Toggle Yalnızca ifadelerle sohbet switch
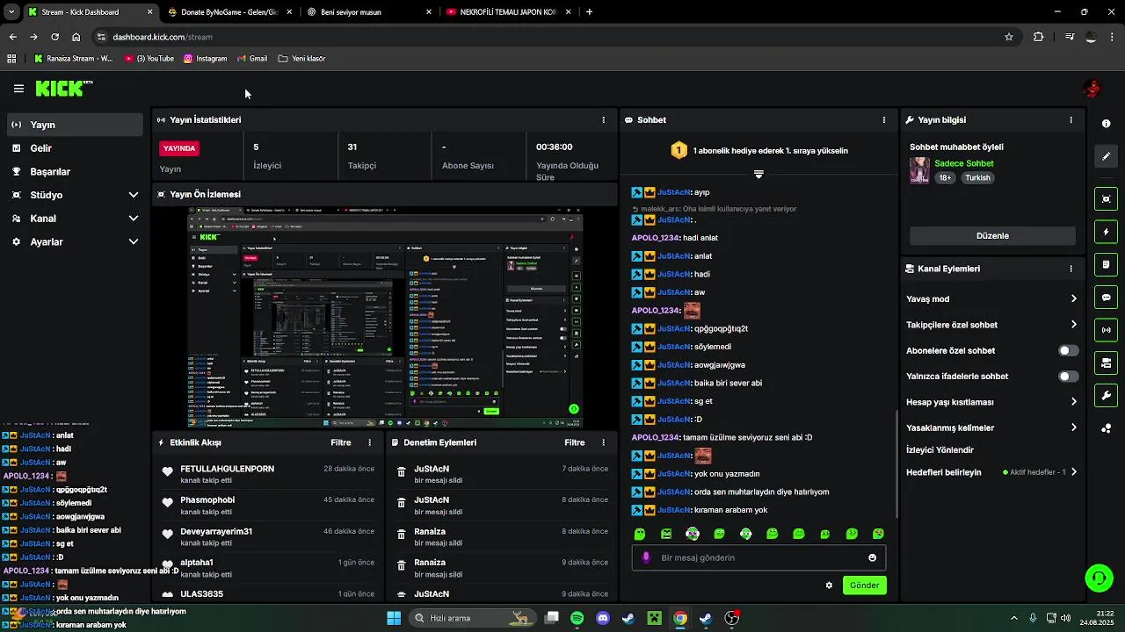Screen dimensions: 1125x632 pos(1068,377)
